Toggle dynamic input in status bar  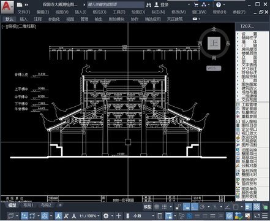[x=186, y=207]
